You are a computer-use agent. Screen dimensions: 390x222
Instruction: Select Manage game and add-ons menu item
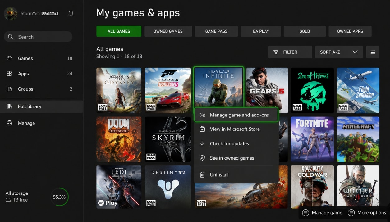point(236,115)
